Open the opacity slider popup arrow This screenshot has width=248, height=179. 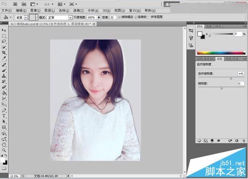99,18
